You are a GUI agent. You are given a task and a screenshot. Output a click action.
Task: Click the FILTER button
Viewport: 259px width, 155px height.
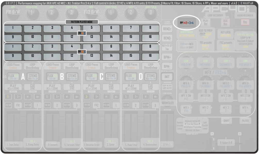click(245, 121)
